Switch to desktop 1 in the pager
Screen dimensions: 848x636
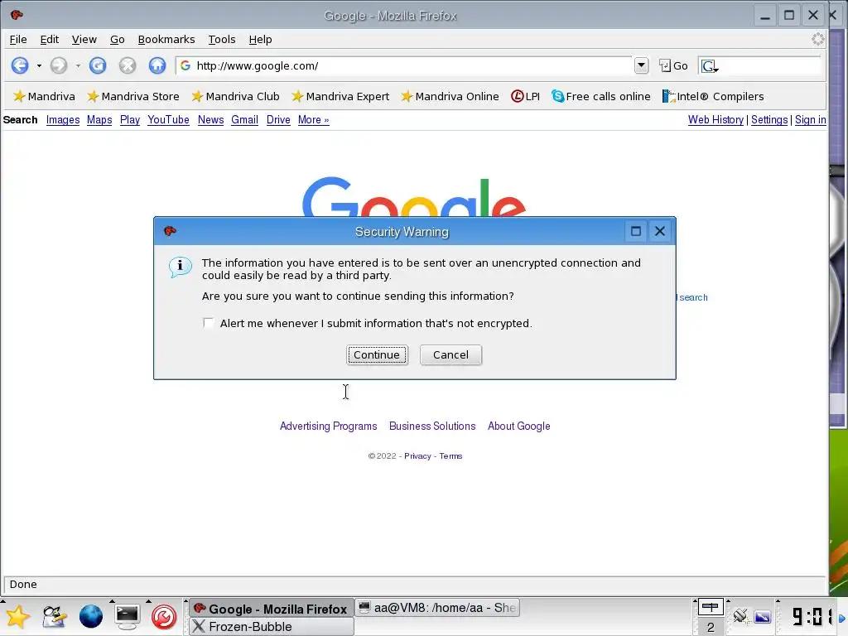[710, 607]
